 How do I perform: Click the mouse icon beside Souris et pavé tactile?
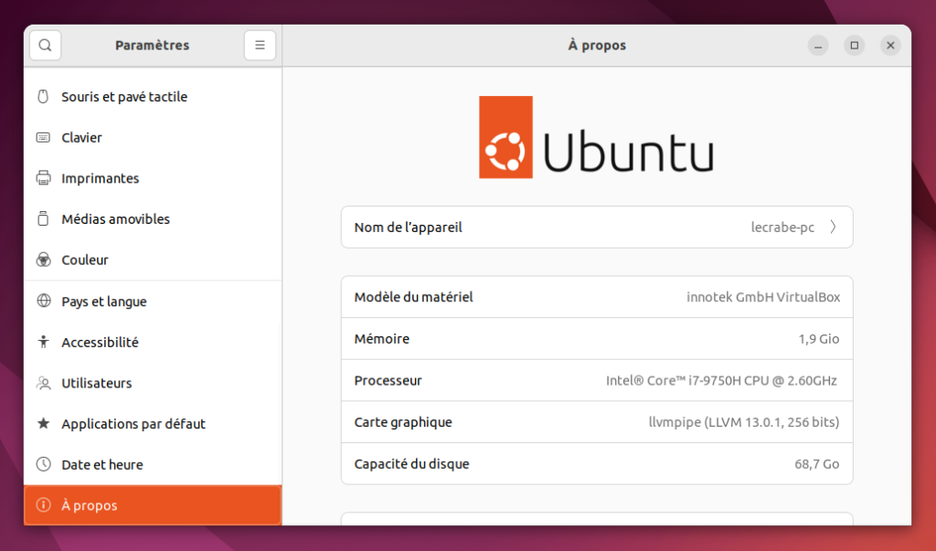(x=43, y=97)
